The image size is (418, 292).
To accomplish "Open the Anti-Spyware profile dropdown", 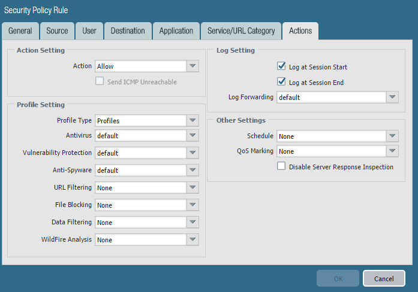I will point(193,171).
